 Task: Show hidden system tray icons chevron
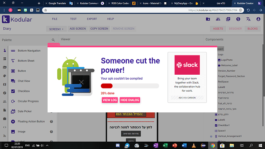pos(47,146)
